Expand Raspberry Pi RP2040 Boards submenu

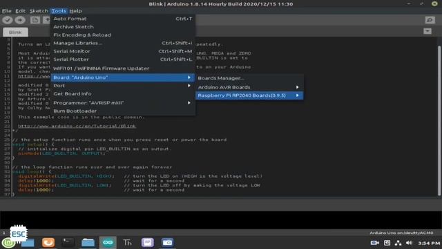point(249,95)
